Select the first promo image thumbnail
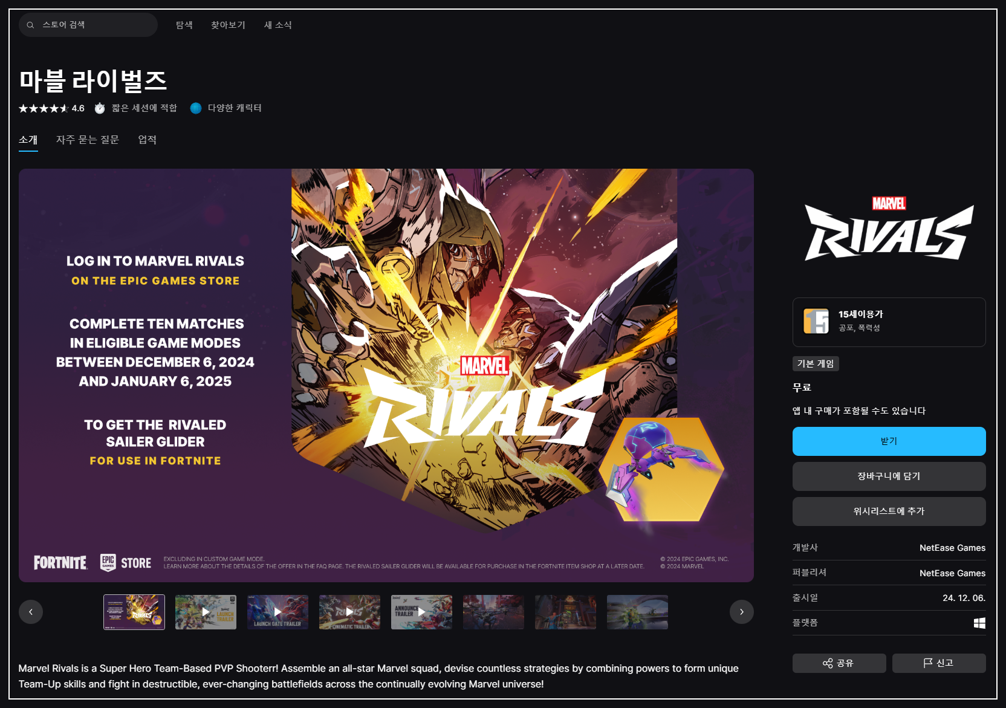Viewport: 1006px width, 708px height. pos(134,612)
